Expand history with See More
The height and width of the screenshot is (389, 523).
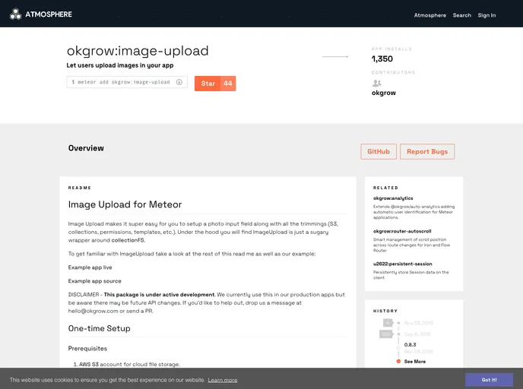(415, 362)
